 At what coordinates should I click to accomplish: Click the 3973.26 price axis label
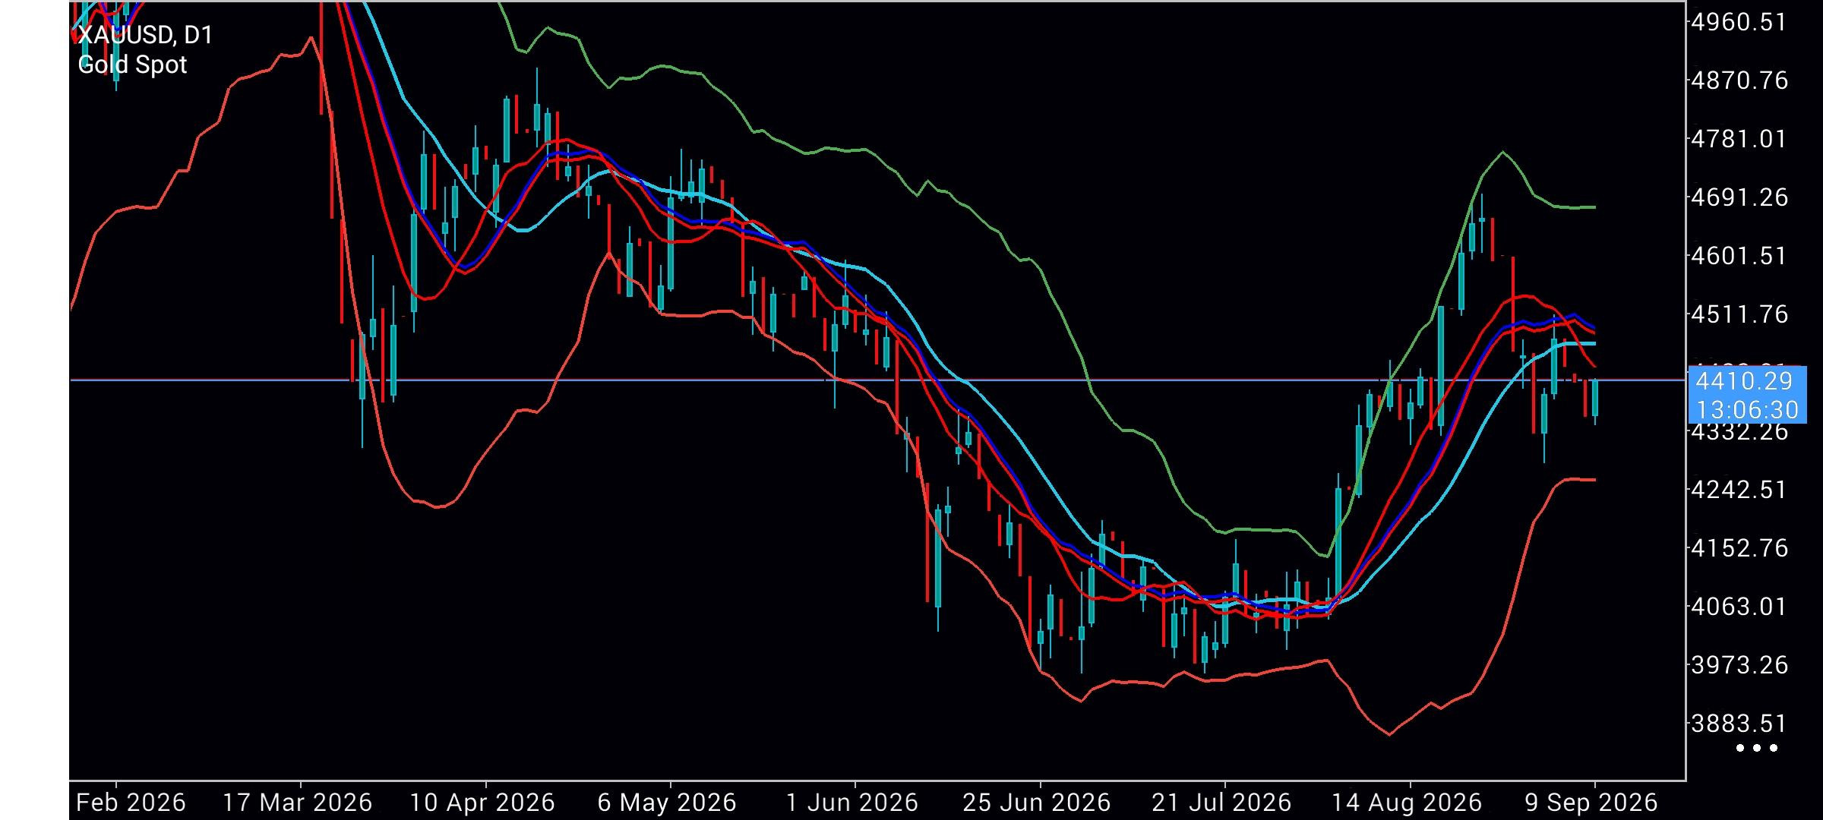(1739, 665)
